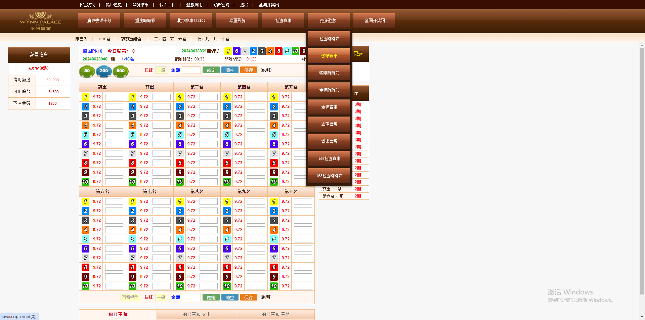Viewport: 645px width, 320px height.
Task: Choose the green 500 chip
Action: pos(121,71)
